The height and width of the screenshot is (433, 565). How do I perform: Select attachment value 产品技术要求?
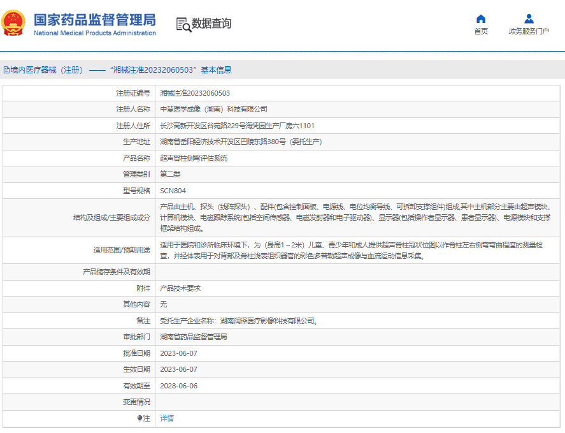180,288
